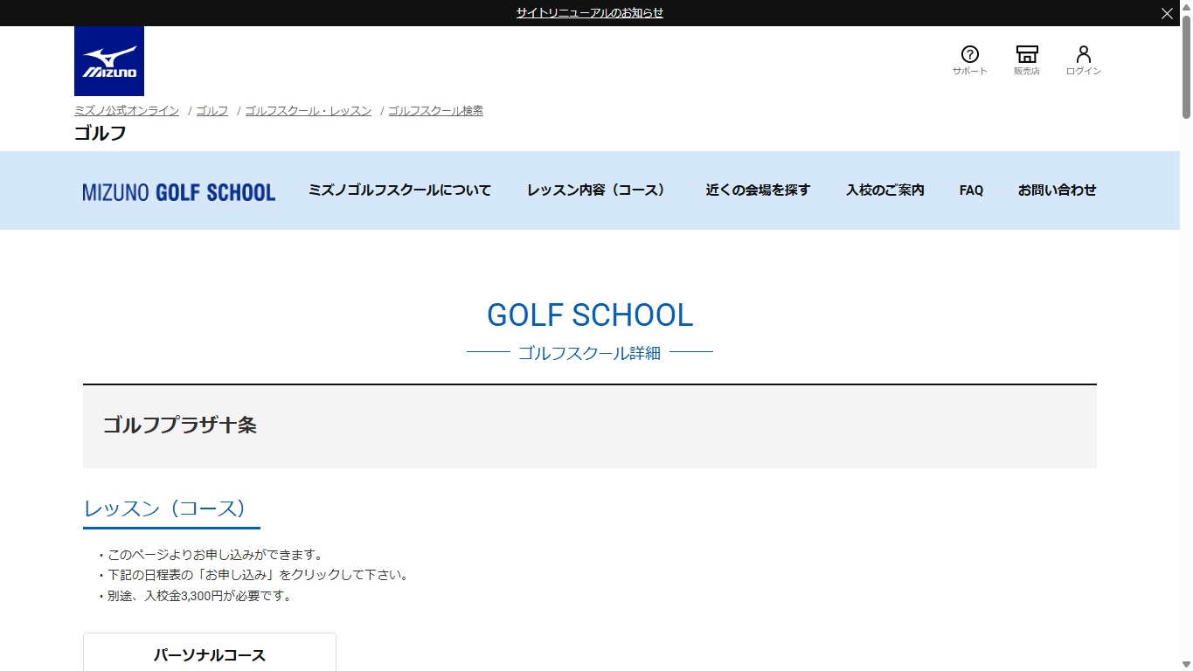Open ゴルフスクール・レッスン breadcrumb link

(309, 111)
